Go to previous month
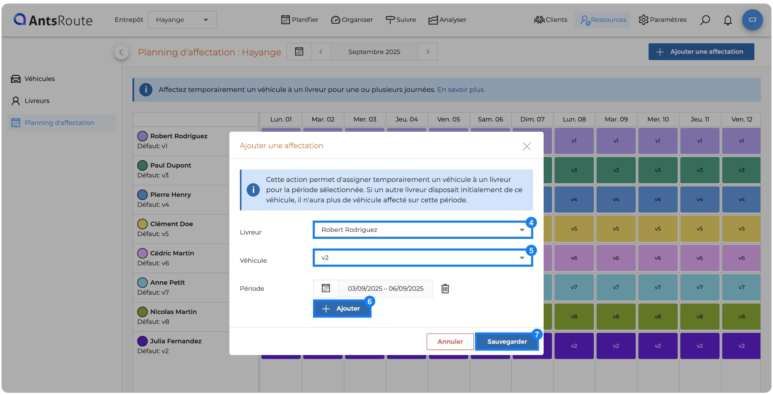This screenshot has height=395, width=773. (x=321, y=52)
